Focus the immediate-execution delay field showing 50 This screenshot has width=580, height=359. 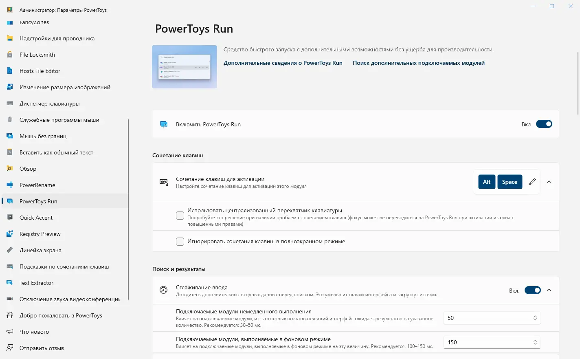pos(492,318)
